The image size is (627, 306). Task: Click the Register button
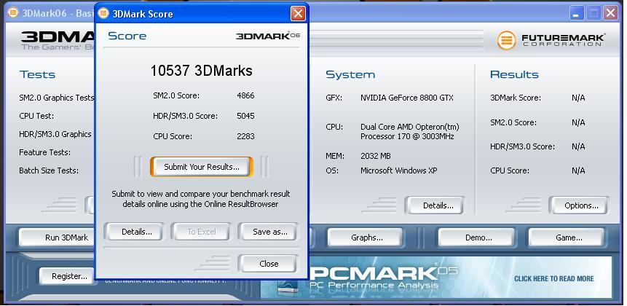(67, 276)
